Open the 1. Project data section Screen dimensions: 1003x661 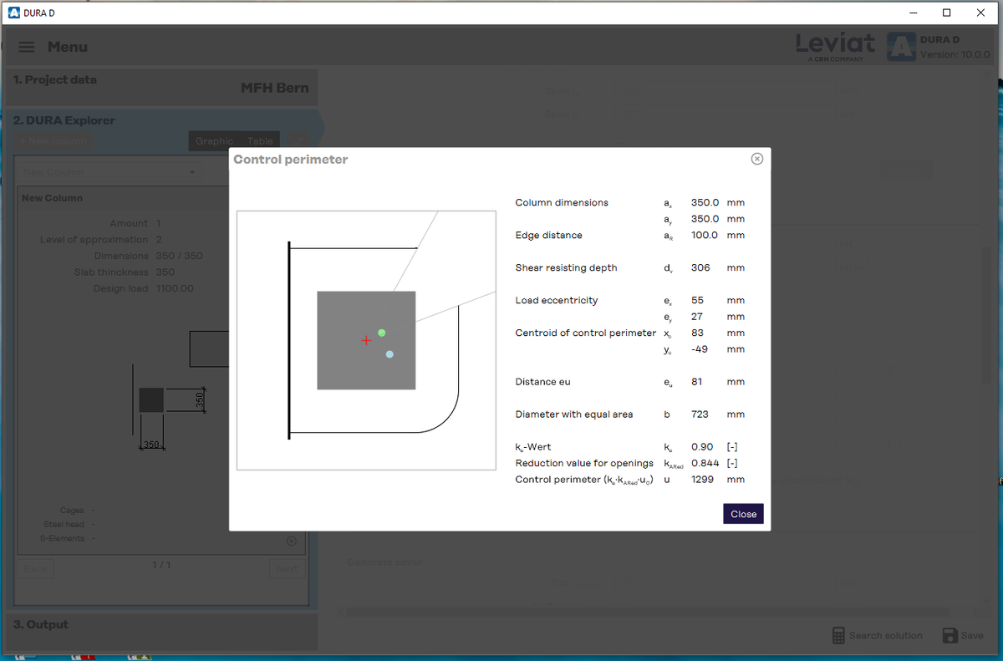coord(161,87)
